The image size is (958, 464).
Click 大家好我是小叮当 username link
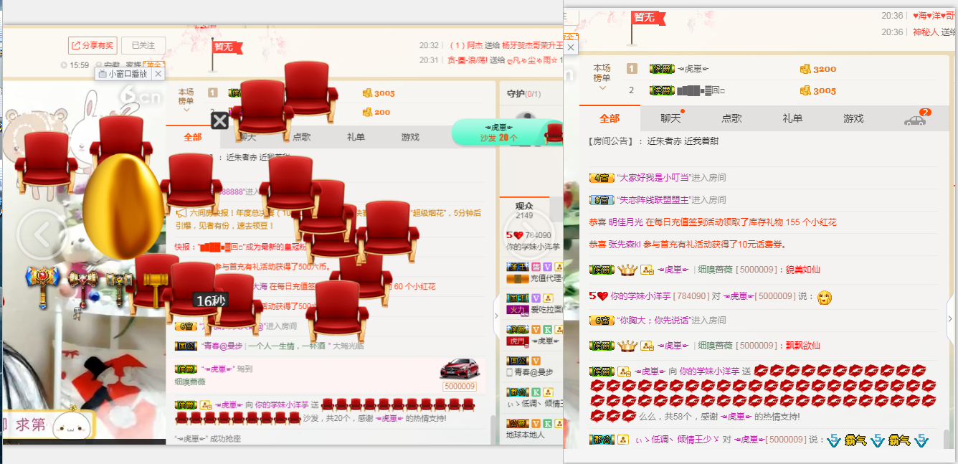pos(653,177)
